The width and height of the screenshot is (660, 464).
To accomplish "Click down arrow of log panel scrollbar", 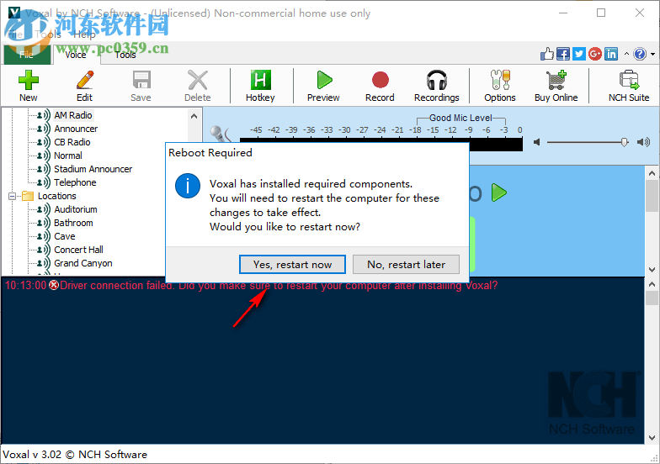I will pyautogui.click(x=652, y=437).
